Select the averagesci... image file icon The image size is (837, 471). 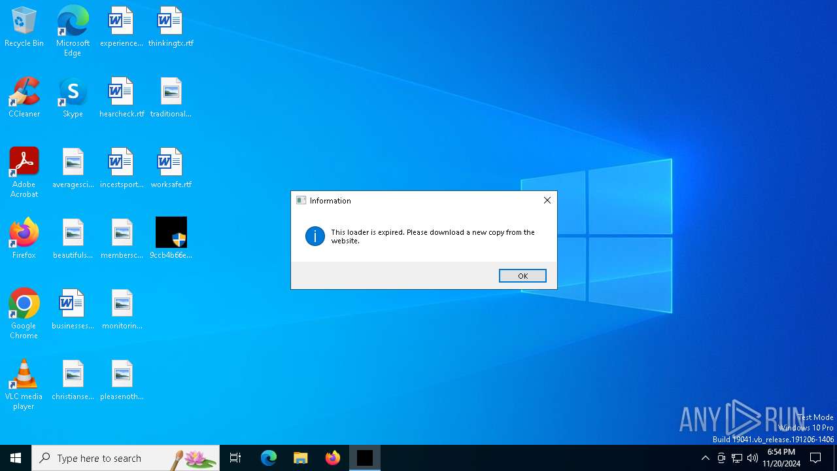(73, 169)
